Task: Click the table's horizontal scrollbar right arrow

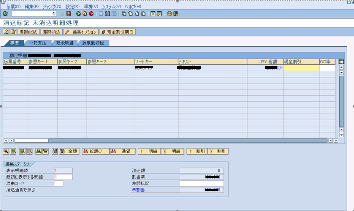Action: 336,140
